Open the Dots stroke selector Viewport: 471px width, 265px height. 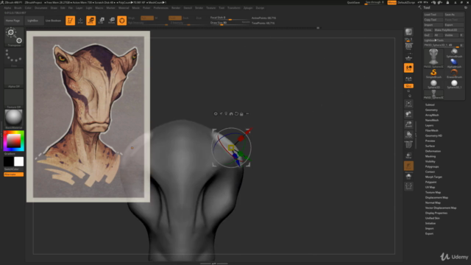[14, 57]
